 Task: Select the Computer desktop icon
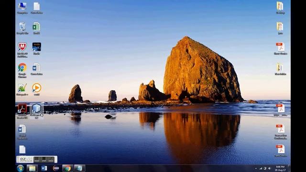[x=22, y=8]
